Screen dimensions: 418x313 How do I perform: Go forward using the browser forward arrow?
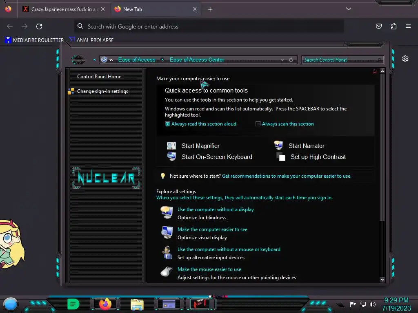coord(24,26)
